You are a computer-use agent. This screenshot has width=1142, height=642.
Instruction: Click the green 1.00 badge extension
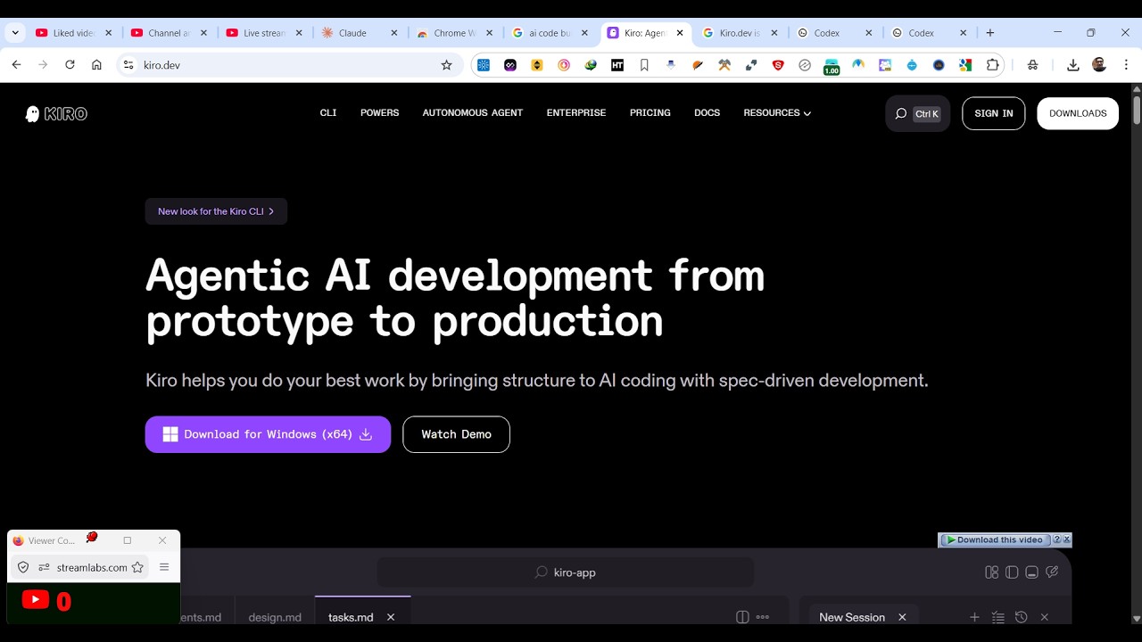[x=832, y=68]
